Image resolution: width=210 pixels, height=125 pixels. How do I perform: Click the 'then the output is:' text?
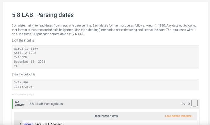tap(24, 74)
